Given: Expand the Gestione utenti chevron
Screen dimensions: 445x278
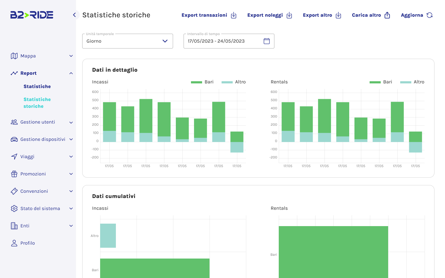Looking at the screenshot, I should click(71, 122).
